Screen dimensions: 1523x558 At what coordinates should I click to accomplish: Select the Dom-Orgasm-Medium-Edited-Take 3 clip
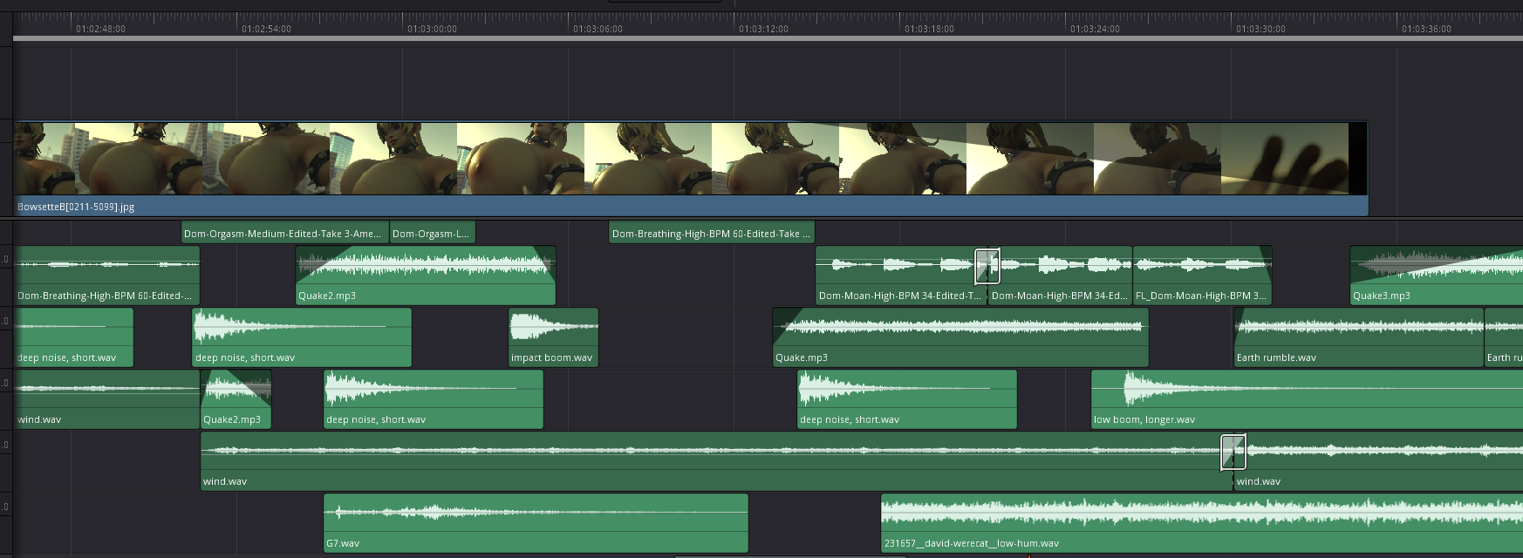point(285,233)
